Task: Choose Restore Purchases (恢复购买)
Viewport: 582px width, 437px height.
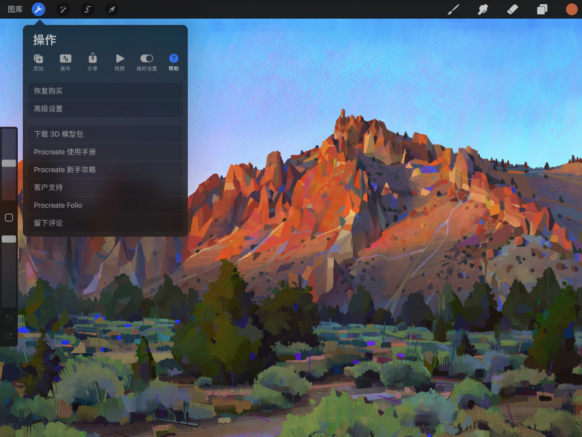Action: point(105,91)
